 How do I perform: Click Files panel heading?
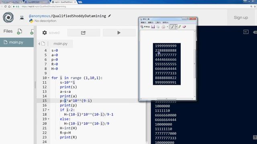coord(8,31)
